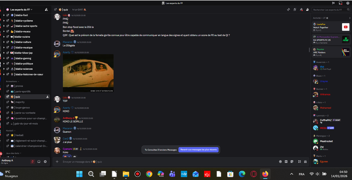
Task: Collapse the Animations channel category
Action: pos(12,81)
